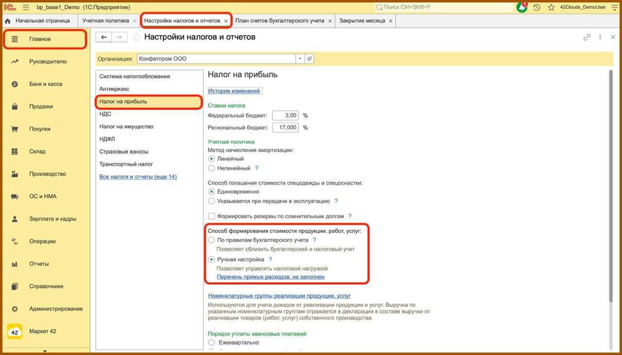The height and width of the screenshot is (355, 622).
Task: Open НДФЛ settings section
Action: tap(149, 139)
